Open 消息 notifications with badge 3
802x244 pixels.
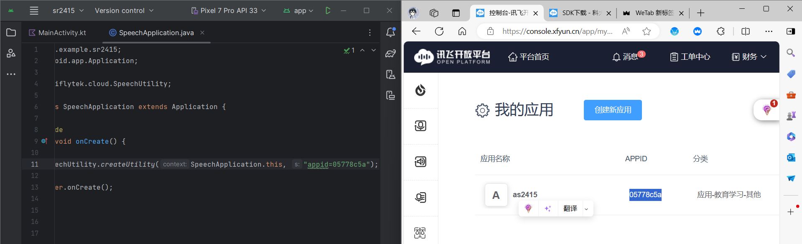click(x=629, y=56)
